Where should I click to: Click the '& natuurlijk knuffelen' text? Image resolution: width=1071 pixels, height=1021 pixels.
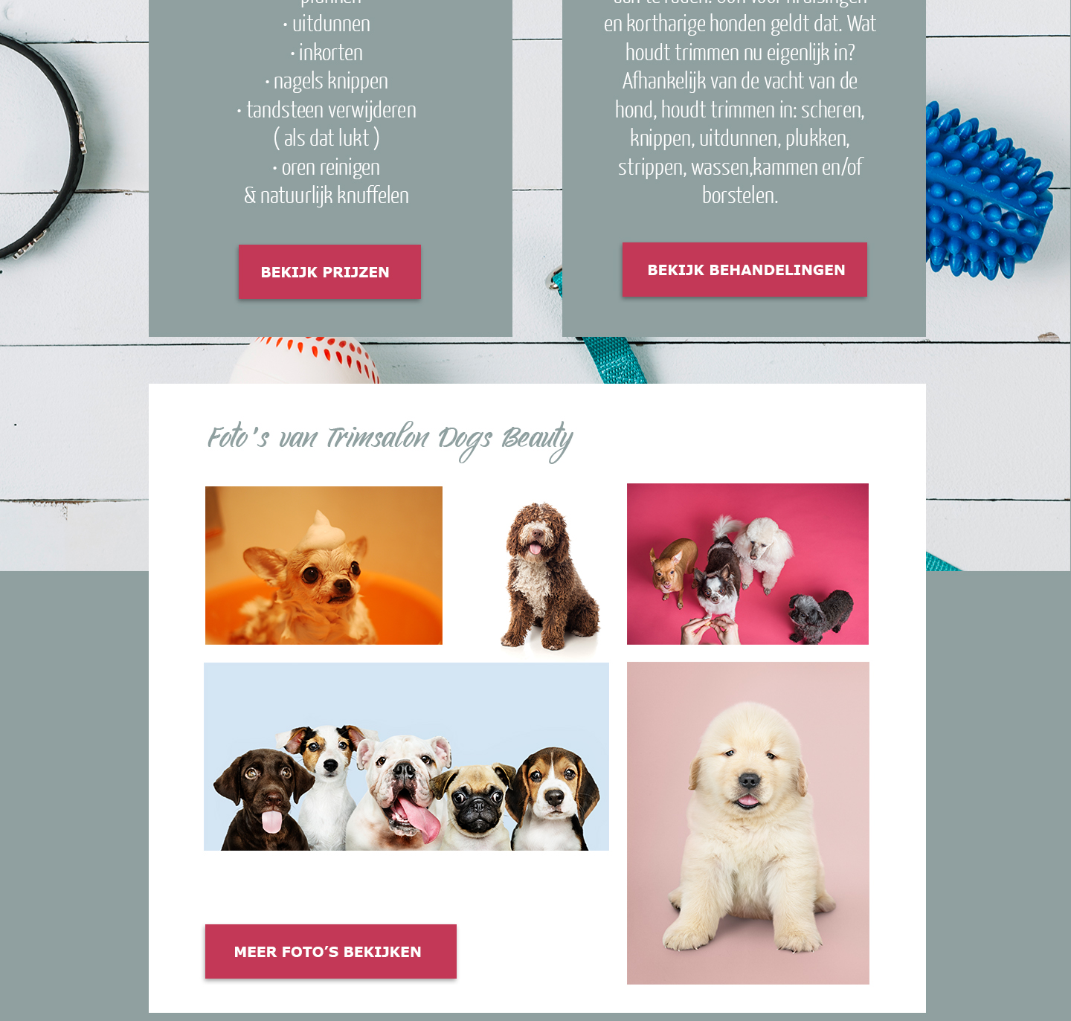tap(327, 195)
